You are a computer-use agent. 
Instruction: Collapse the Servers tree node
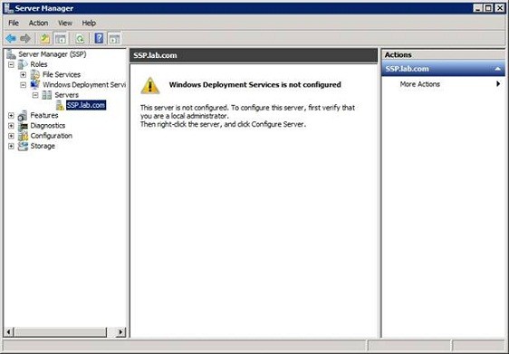coord(35,95)
